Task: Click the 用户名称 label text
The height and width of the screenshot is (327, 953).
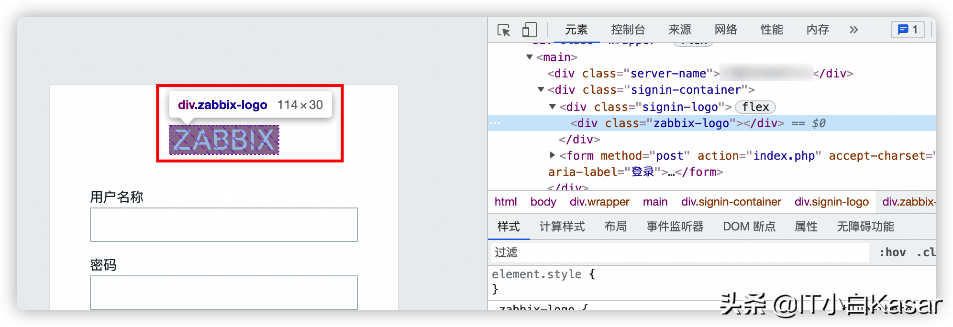Action: 117,197
